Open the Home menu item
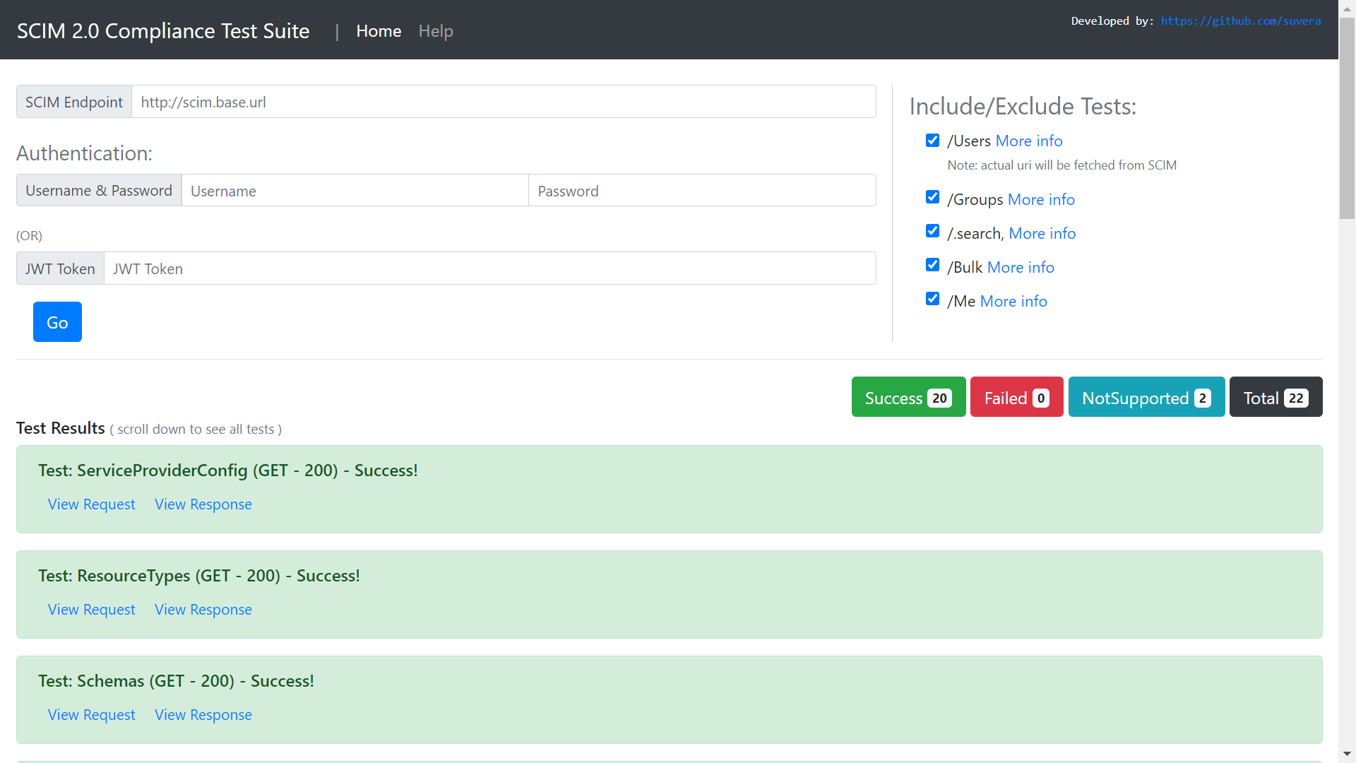The width and height of the screenshot is (1356, 763). [379, 31]
